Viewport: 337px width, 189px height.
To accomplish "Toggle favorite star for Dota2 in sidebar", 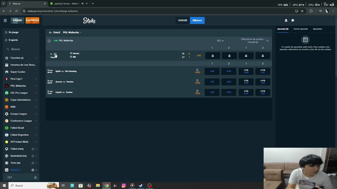I will (x=33, y=170).
